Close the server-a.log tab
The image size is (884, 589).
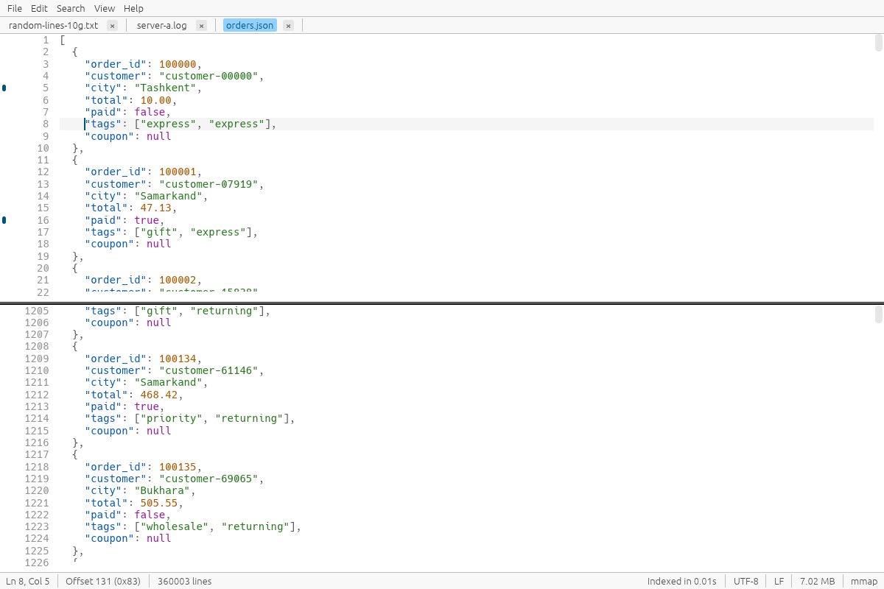pos(201,26)
